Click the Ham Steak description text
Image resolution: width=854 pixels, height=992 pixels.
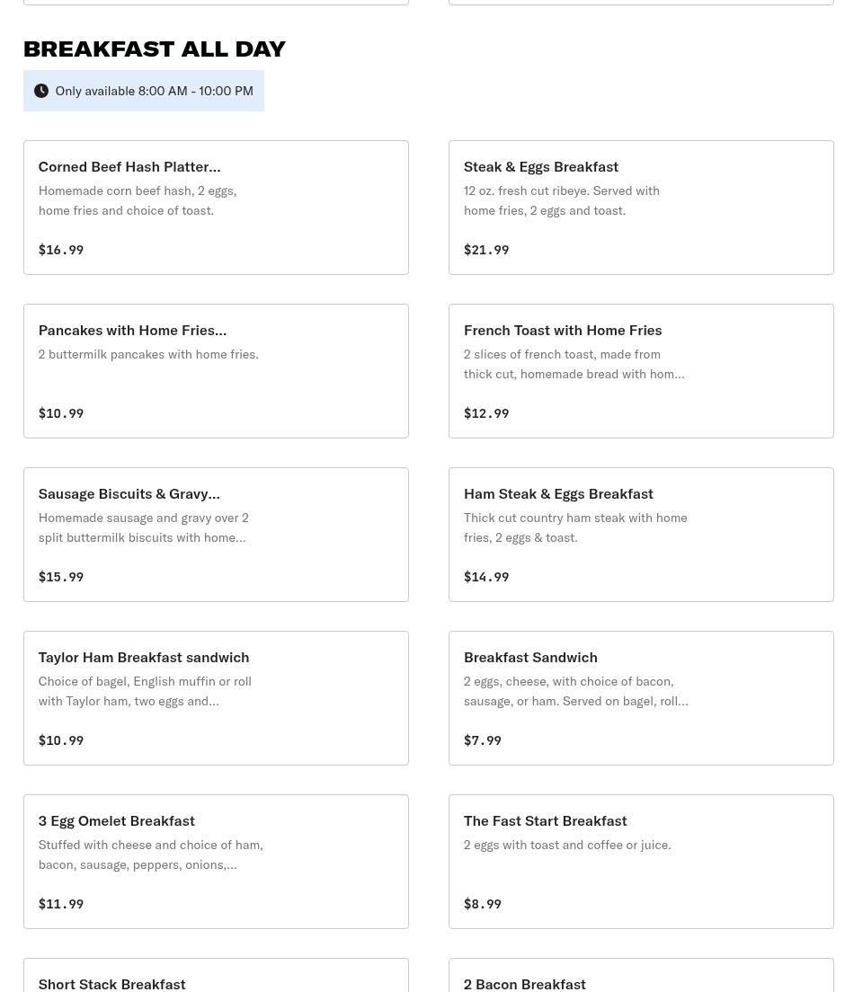pos(575,527)
